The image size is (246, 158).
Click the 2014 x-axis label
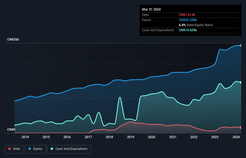[25, 137]
